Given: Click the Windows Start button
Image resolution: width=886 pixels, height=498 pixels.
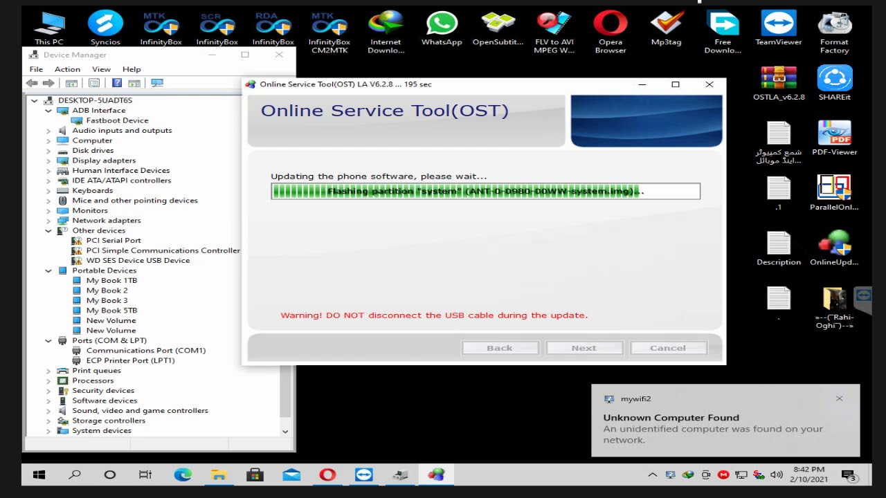Looking at the screenshot, I should [x=39, y=474].
